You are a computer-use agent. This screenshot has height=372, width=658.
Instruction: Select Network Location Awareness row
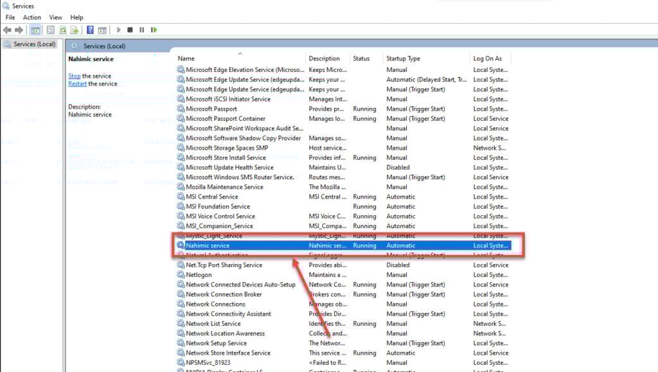[343, 333]
